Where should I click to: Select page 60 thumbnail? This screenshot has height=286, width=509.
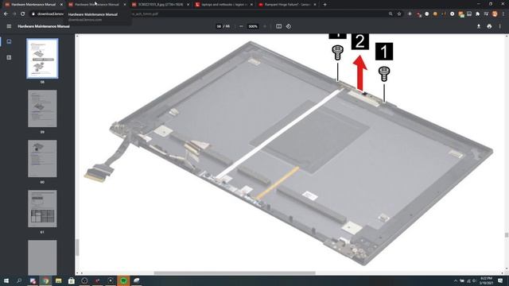pyautogui.click(x=42, y=159)
